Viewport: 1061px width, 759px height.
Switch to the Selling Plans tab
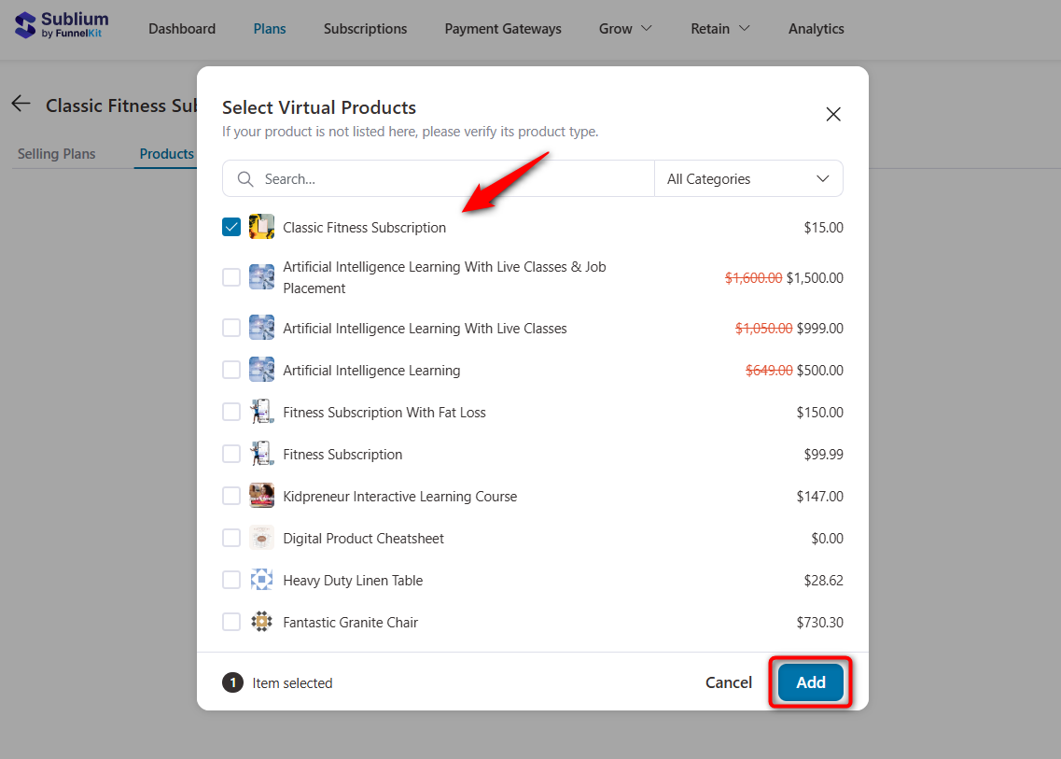click(x=54, y=153)
